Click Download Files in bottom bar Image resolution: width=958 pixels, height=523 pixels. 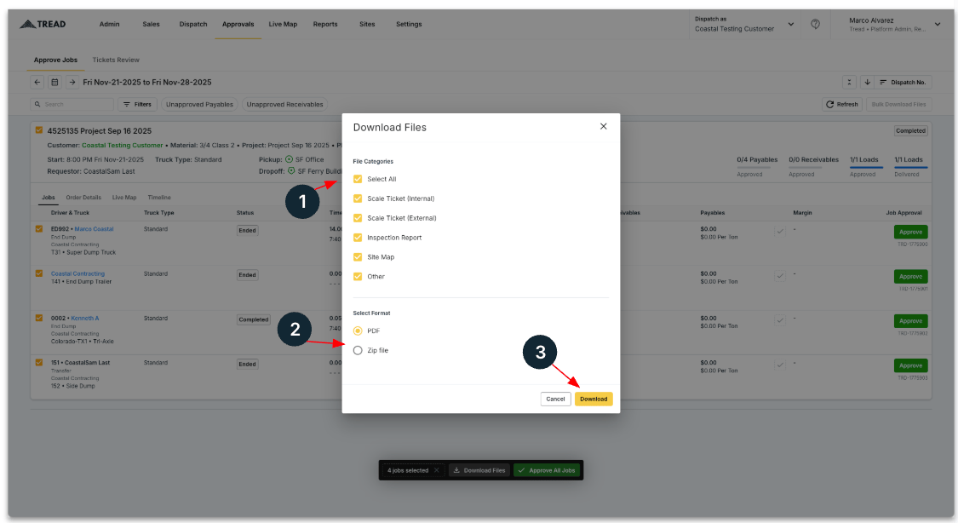pos(479,470)
